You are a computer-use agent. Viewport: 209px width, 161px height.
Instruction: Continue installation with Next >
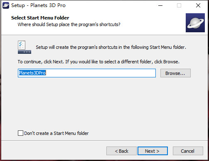click(152, 151)
